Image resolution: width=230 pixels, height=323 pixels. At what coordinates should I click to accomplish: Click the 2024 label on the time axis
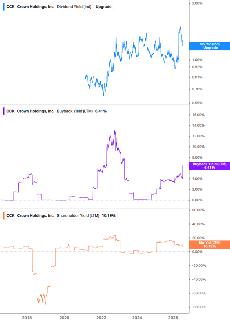tap(137, 318)
